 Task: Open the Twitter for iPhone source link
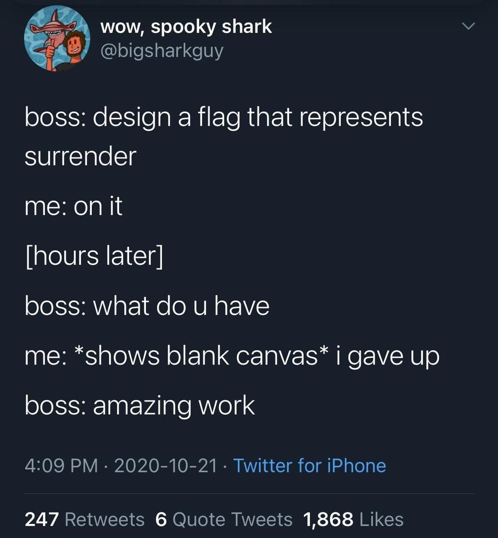(310, 465)
